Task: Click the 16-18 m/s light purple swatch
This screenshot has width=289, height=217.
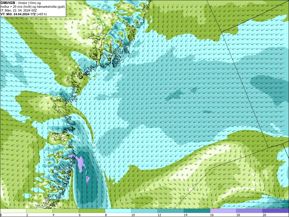Action: (223, 211)
